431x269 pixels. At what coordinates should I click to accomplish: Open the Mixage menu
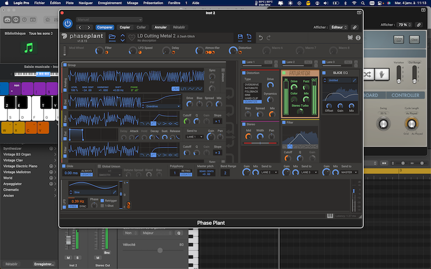(x=133, y=3)
